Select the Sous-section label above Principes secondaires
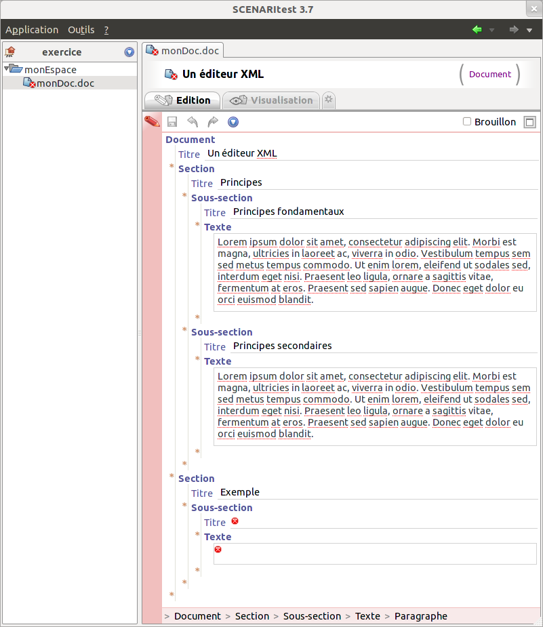The width and height of the screenshot is (543, 627). pos(222,332)
